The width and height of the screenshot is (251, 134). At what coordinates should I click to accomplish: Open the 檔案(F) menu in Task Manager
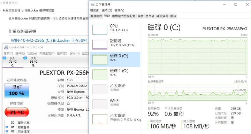point(94,10)
